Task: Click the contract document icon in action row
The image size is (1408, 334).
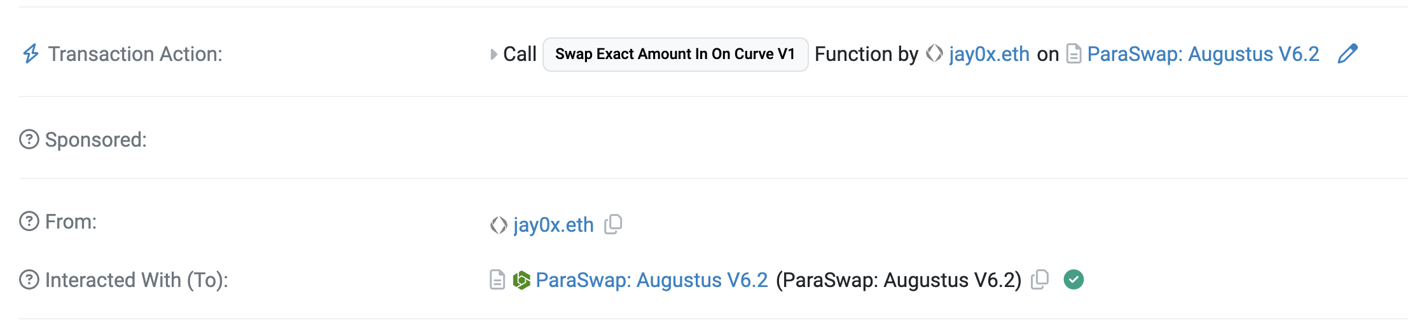Action: [1073, 54]
